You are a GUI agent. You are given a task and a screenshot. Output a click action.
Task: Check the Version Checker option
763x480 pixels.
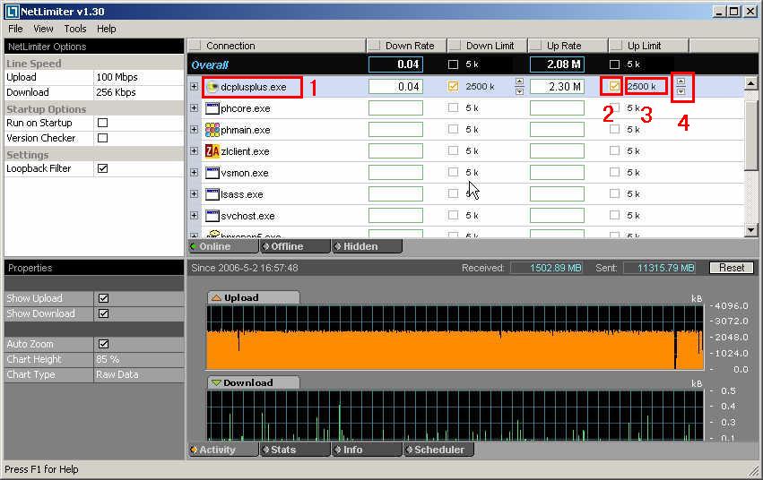[103, 138]
